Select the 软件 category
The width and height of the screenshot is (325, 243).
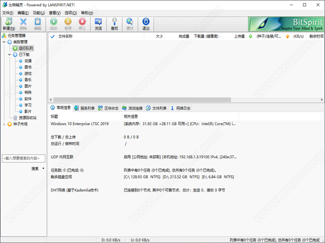[25, 99]
